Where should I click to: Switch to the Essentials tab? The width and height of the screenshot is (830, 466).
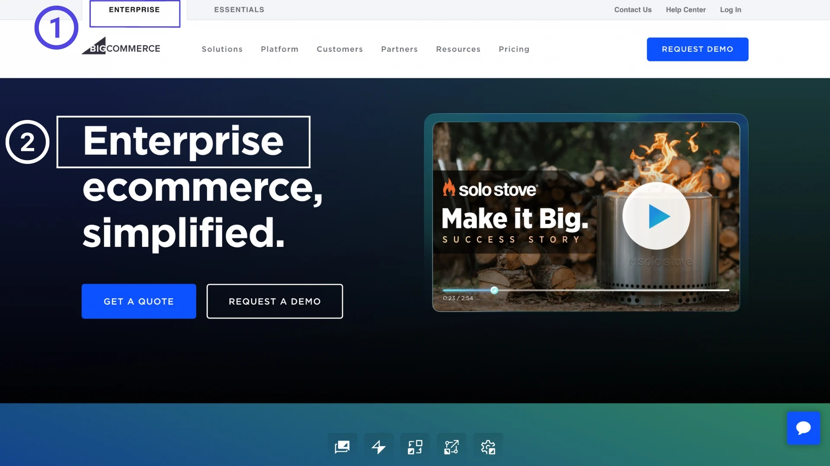pyautogui.click(x=239, y=10)
